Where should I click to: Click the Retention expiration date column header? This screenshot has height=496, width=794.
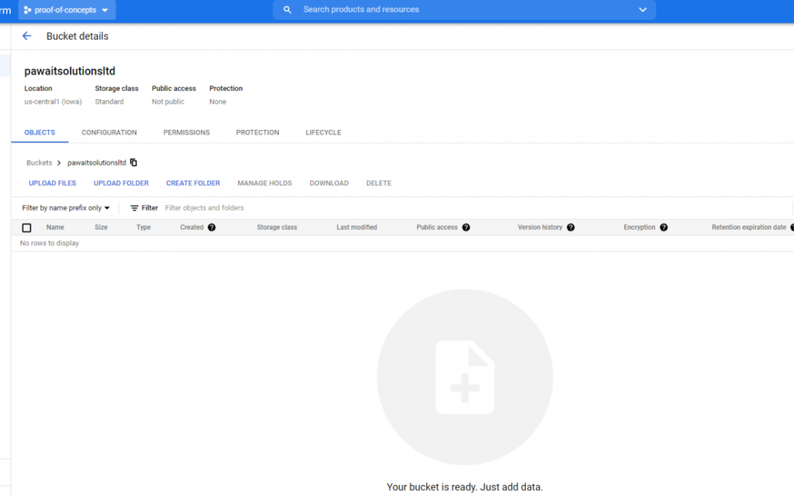point(748,227)
